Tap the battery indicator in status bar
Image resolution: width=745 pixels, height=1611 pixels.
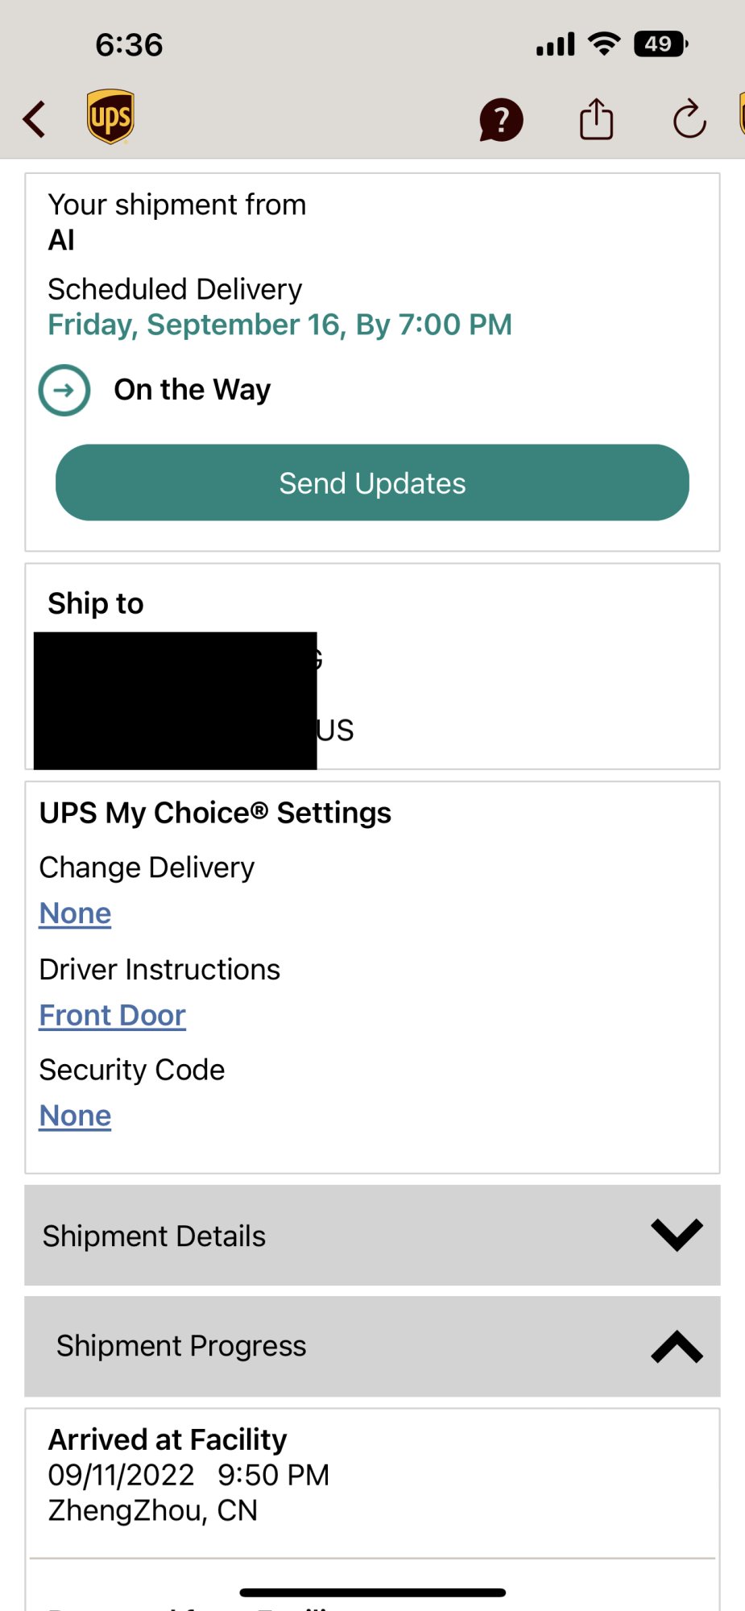pyautogui.click(x=660, y=43)
